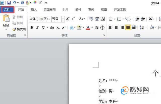Viewport: 161px width, 104px height.
Task: Open the line spacing dropdown
Action: click(x=143, y=27)
